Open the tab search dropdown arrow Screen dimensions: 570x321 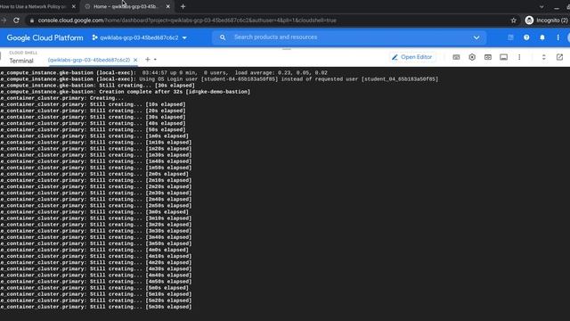[541, 6]
